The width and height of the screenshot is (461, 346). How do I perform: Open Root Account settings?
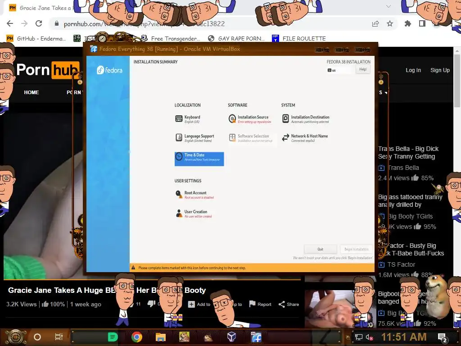194,195
